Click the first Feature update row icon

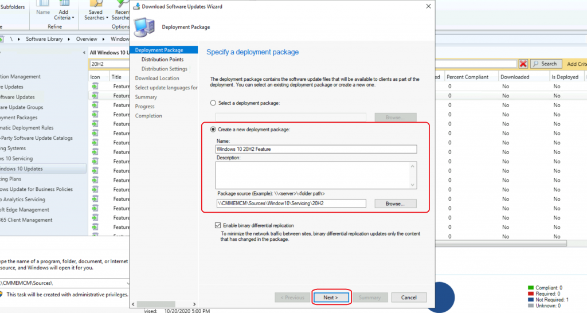[x=95, y=86]
